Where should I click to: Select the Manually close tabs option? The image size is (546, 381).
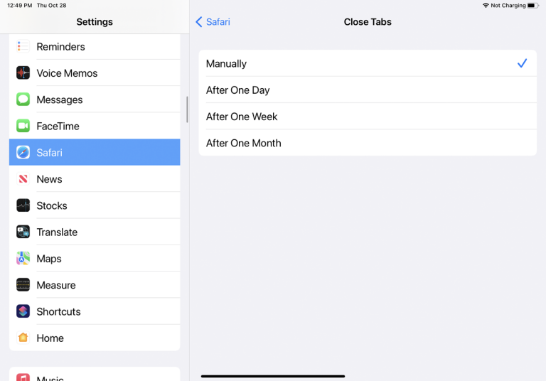pos(367,63)
